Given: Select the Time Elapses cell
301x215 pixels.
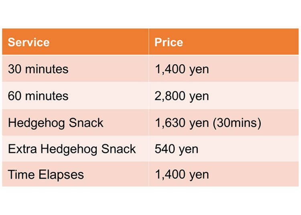Looking at the screenshot, I should point(75,174).
